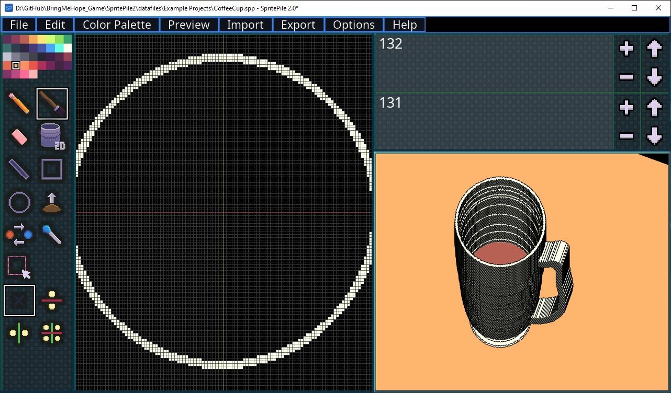
Task: Pick the Eraser tool
Action: [19, 136]
